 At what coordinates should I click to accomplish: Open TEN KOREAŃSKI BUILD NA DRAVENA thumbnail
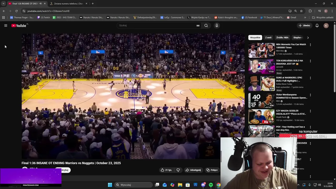261,67
